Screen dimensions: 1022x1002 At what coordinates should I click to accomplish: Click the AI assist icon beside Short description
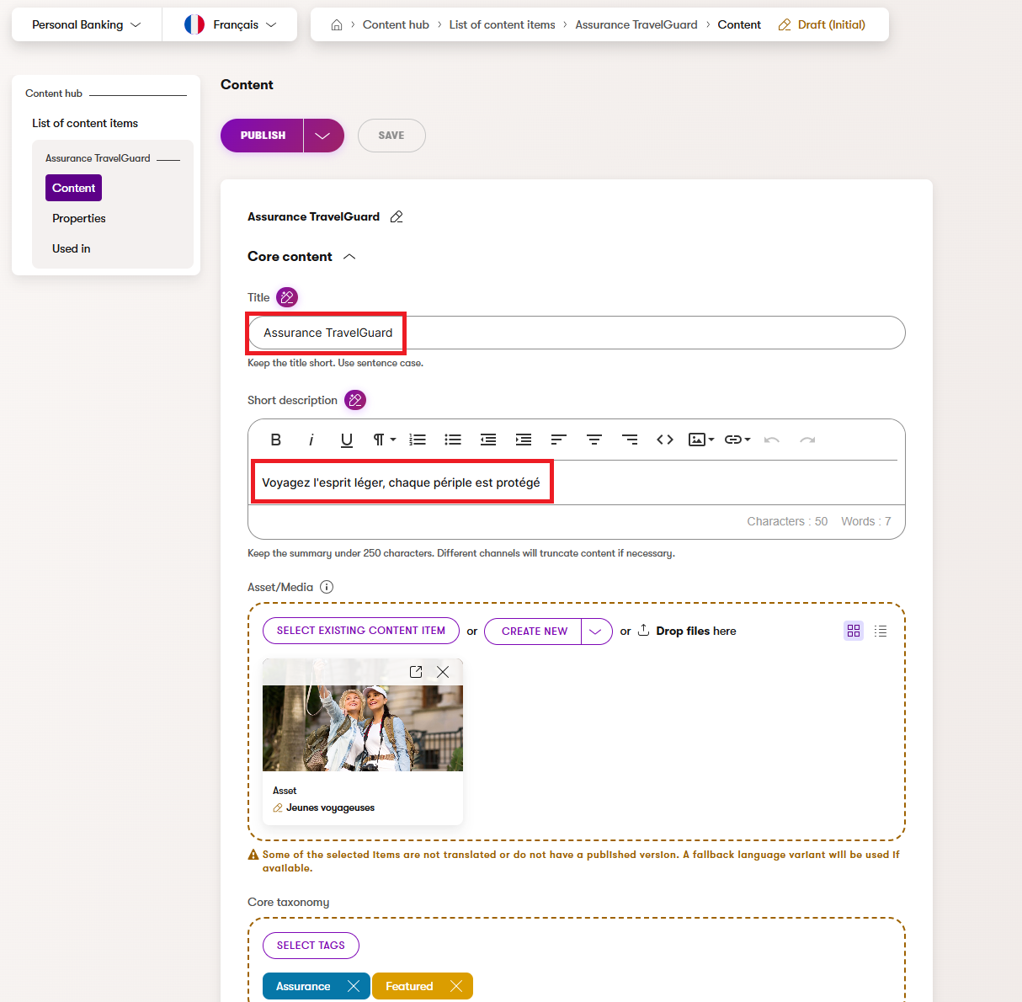tap(355, 400)
